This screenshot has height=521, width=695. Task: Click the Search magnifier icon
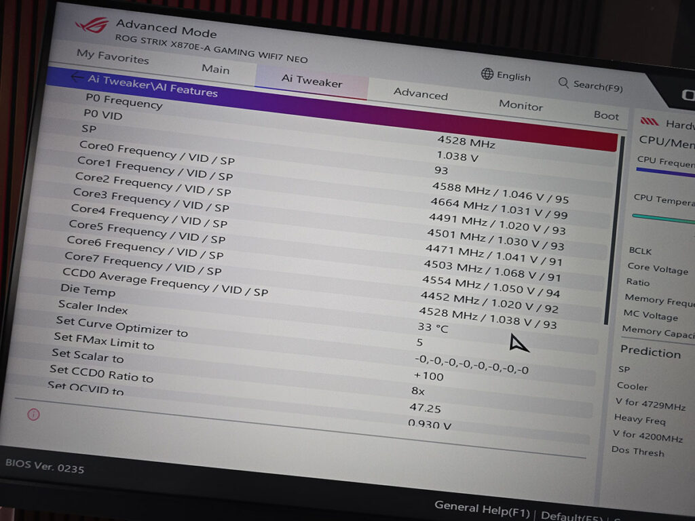[x=563, y=82]
